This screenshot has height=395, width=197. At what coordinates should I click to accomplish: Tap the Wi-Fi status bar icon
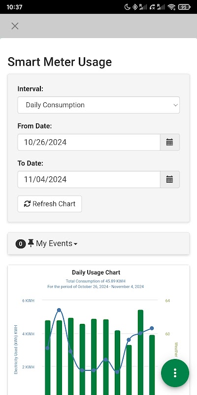pos(171,7)
